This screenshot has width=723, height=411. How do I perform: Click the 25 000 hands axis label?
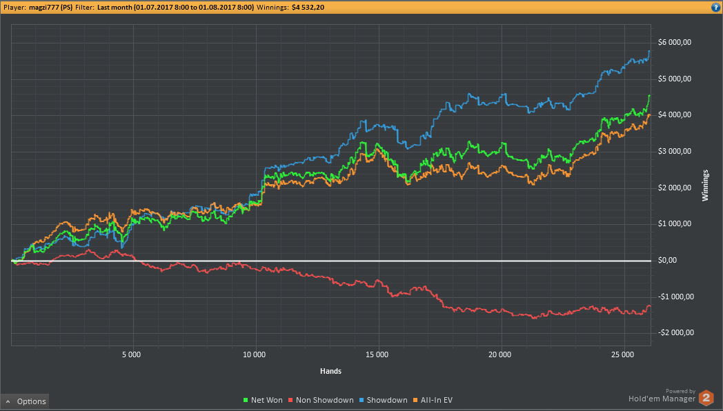click(x=622, y=354)
